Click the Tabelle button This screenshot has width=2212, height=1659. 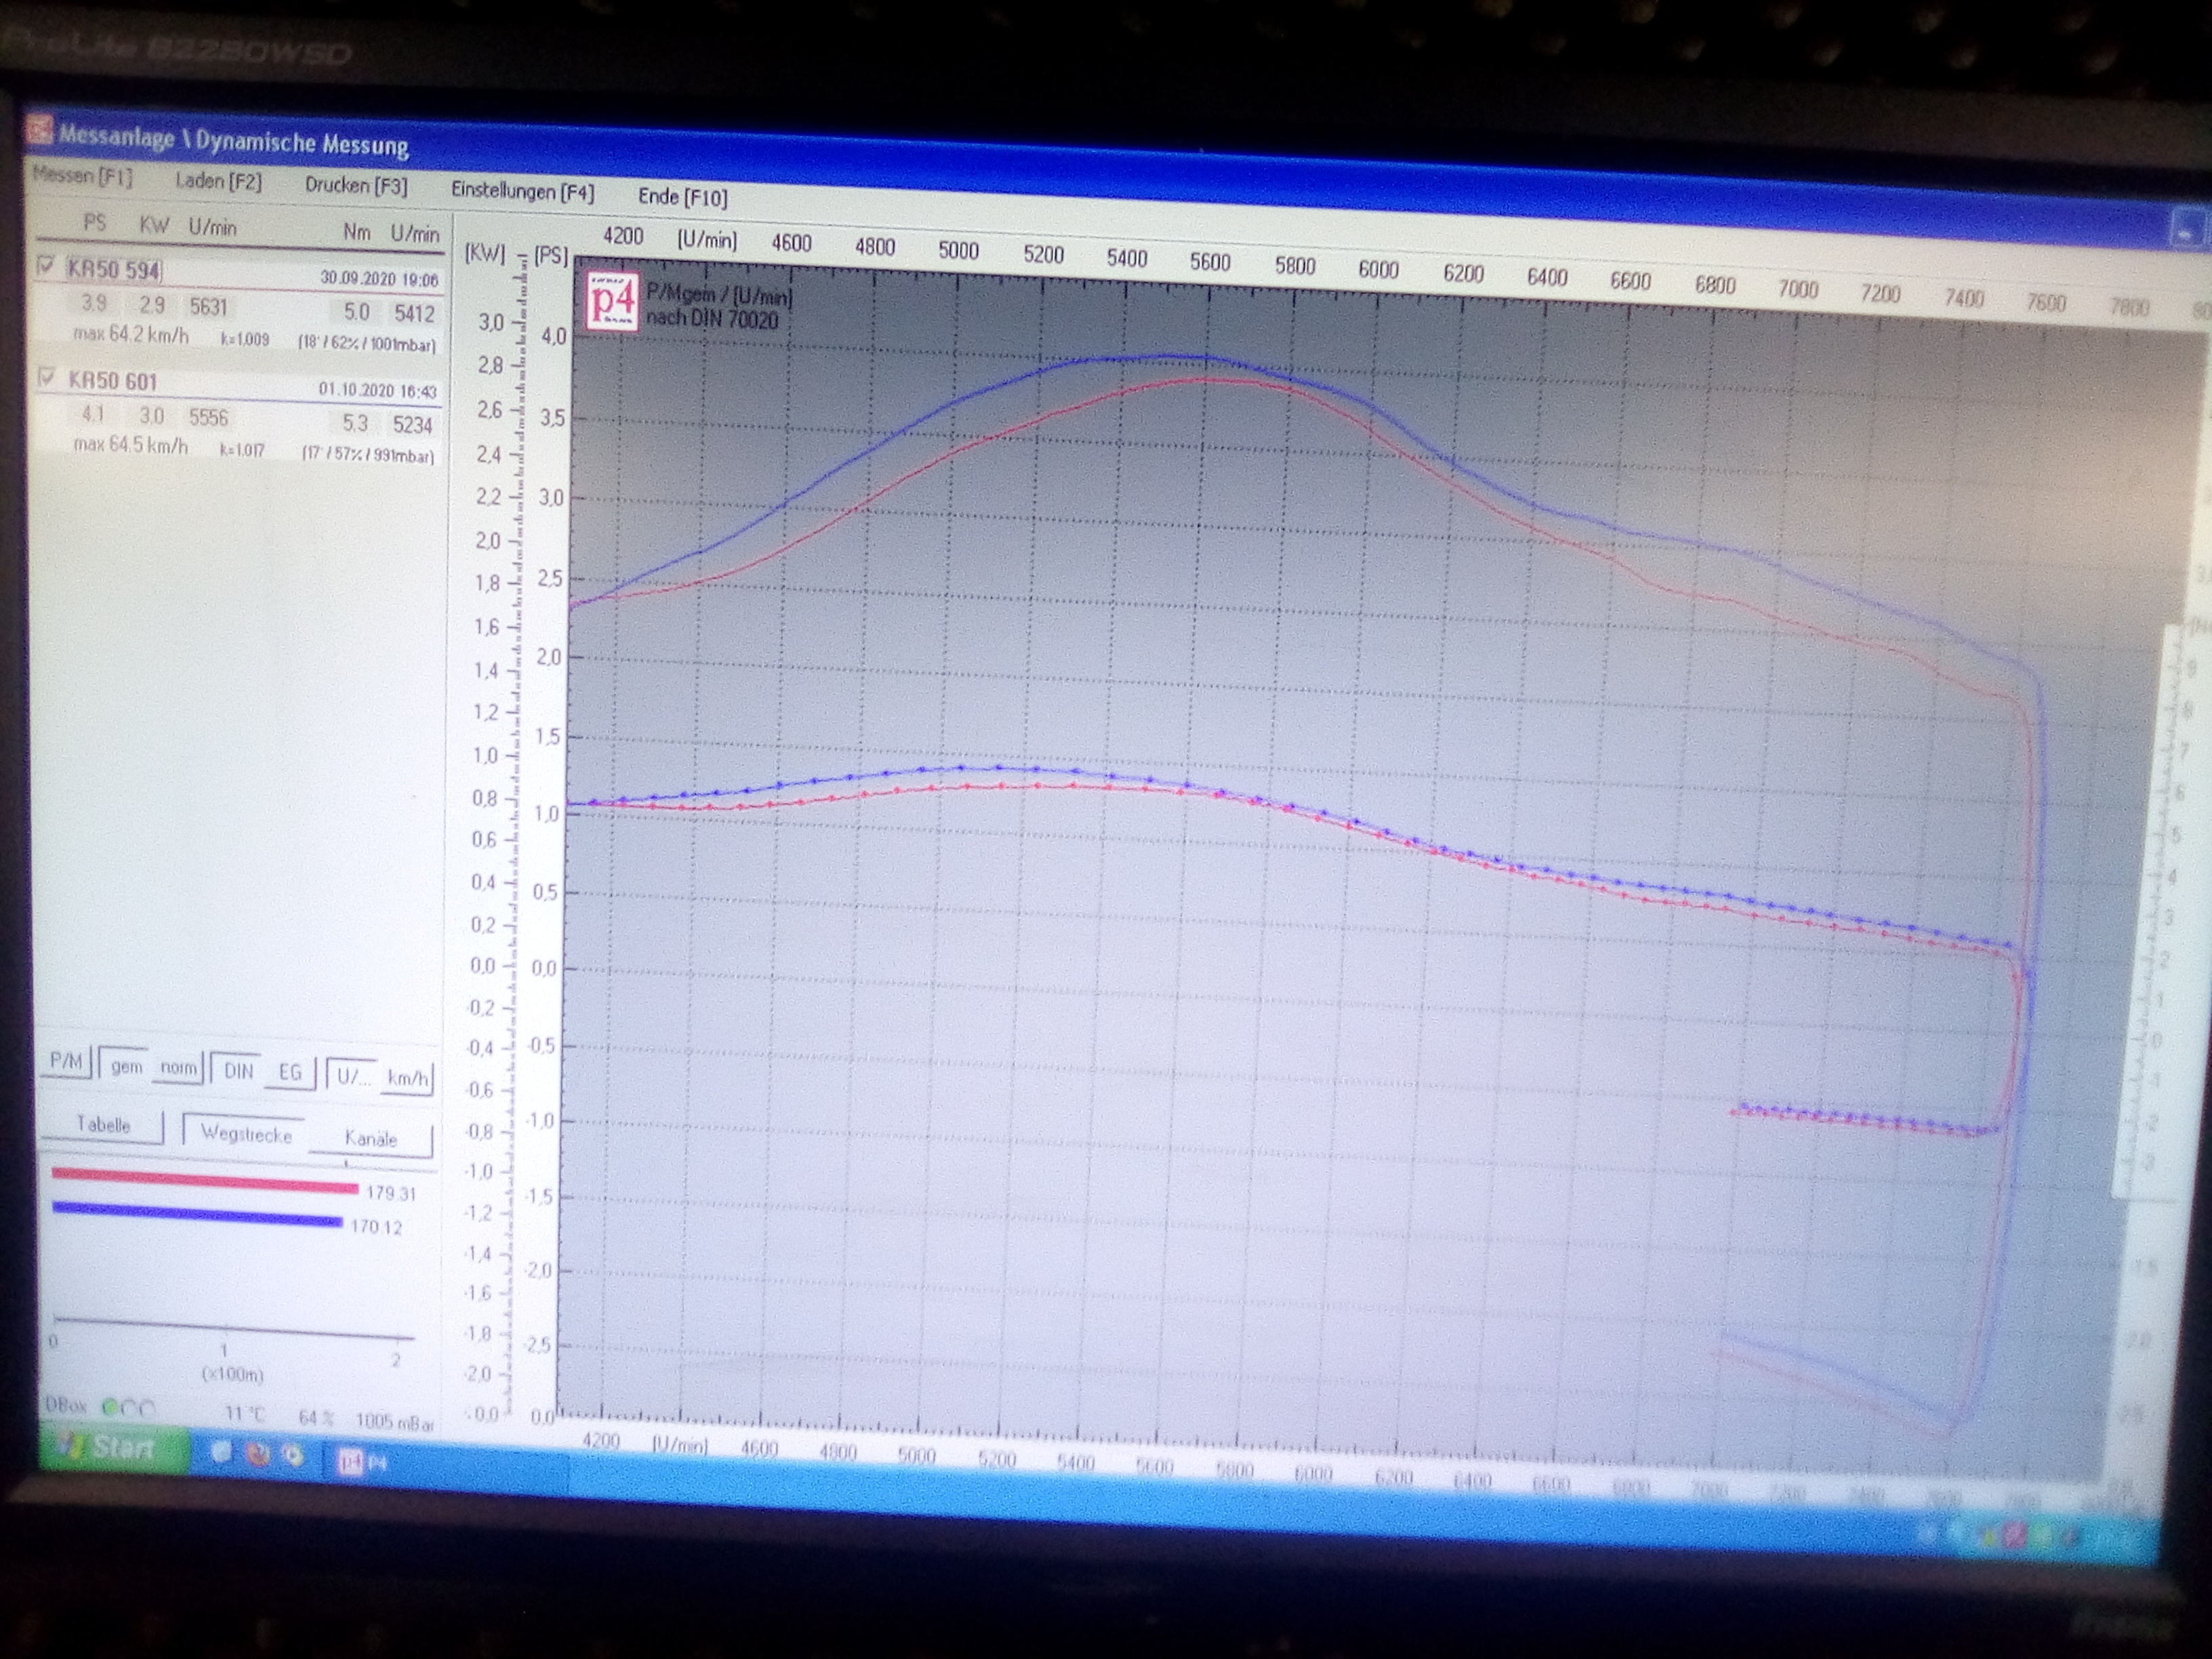(103, 1125)
